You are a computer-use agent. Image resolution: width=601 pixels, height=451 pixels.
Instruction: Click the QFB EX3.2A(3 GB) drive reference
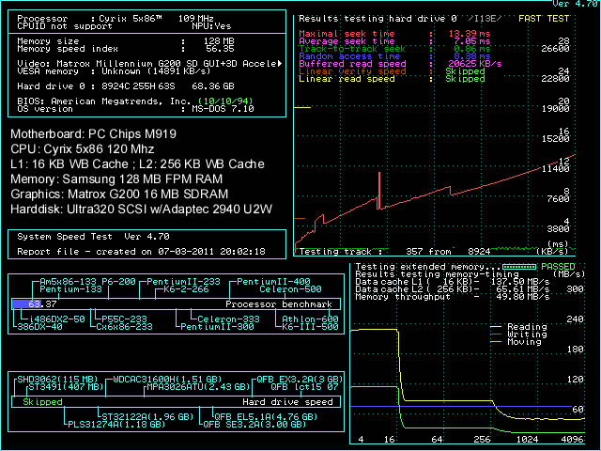point(300,380)
